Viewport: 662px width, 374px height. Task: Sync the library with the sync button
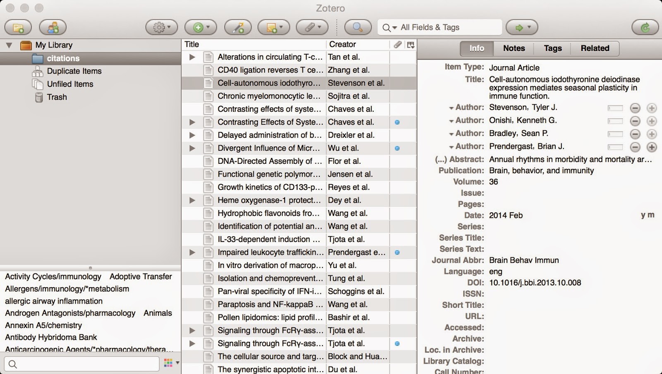coord(645,27)
